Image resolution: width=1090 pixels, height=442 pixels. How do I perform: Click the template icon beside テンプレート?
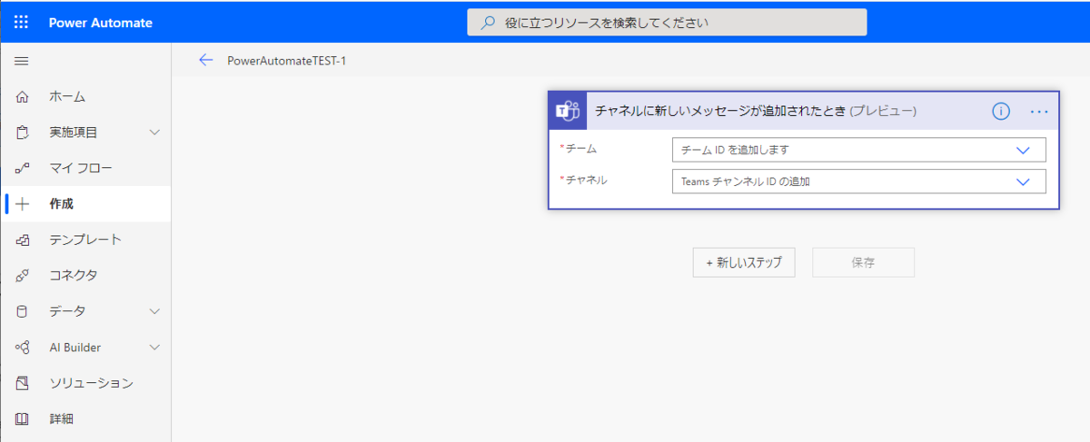point(23,240)
